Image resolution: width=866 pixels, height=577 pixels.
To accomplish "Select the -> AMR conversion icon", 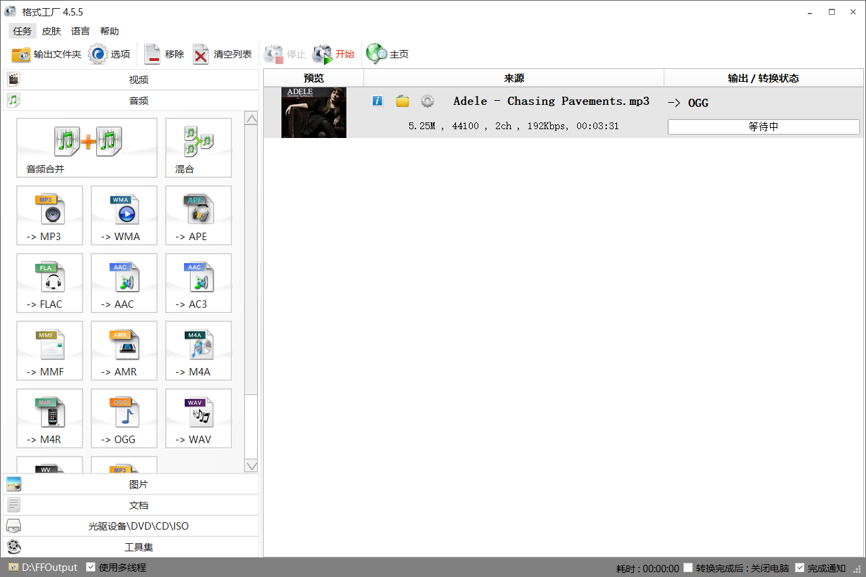I will point(124,351).
